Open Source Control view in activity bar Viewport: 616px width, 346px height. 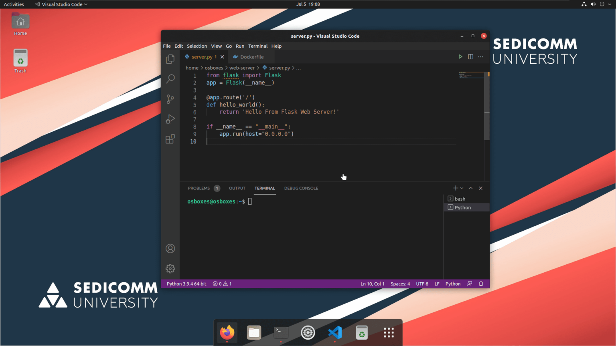170,99
